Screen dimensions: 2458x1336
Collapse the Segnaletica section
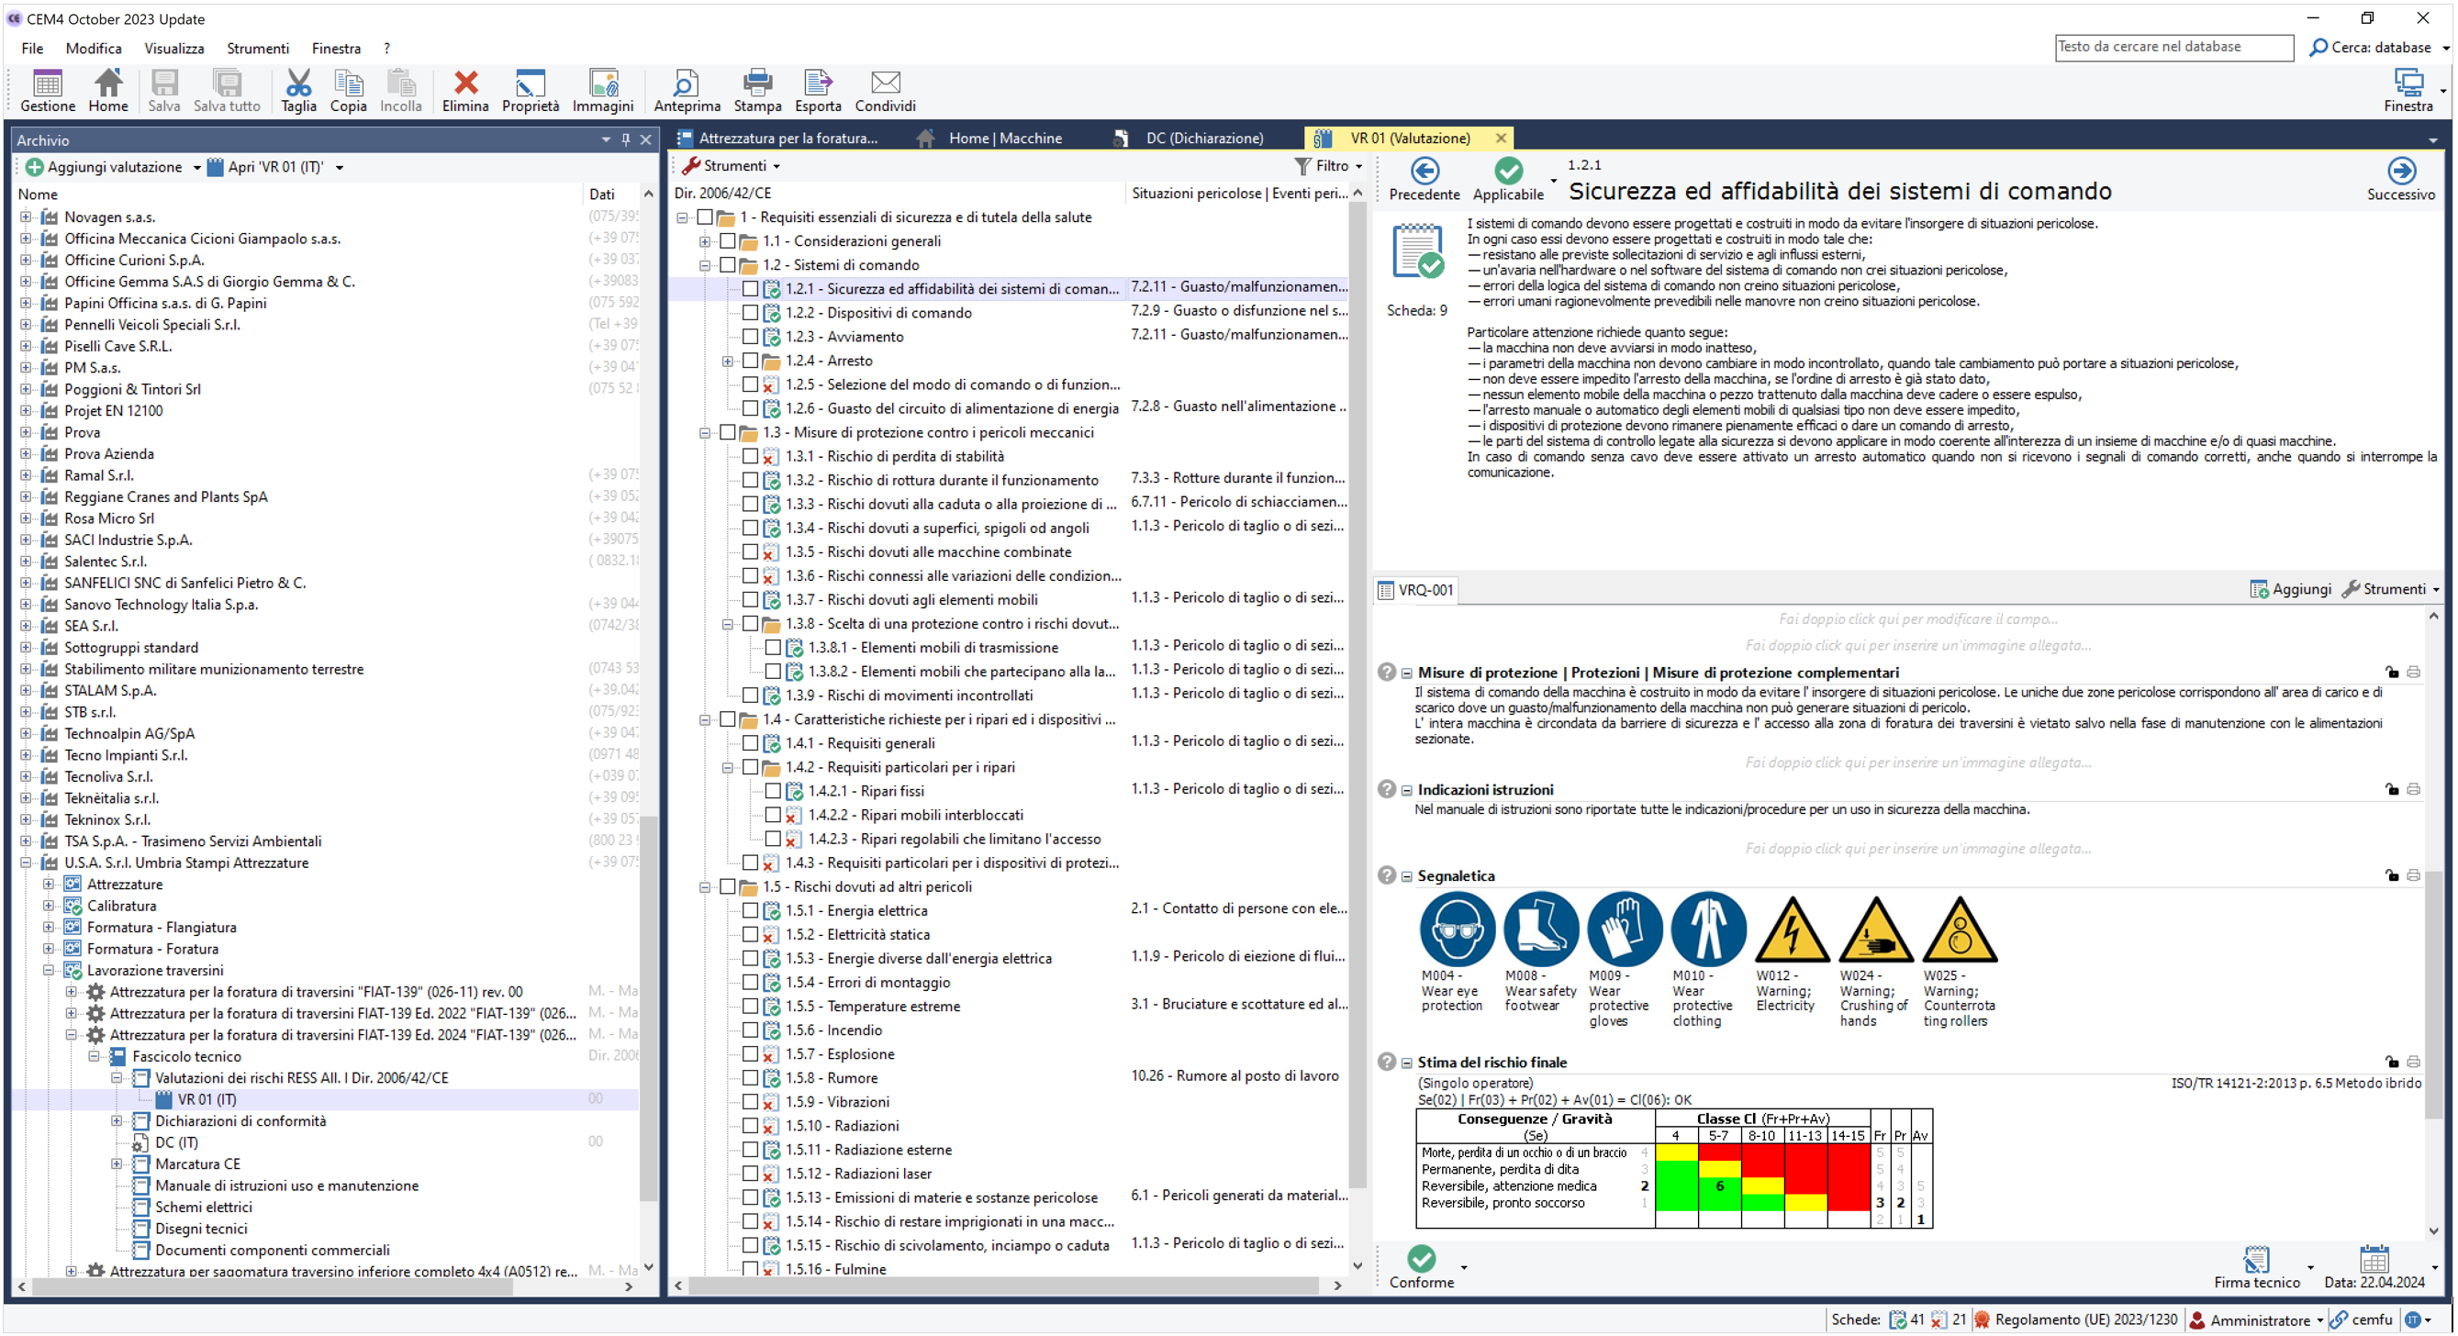(x=1406, y=875)
